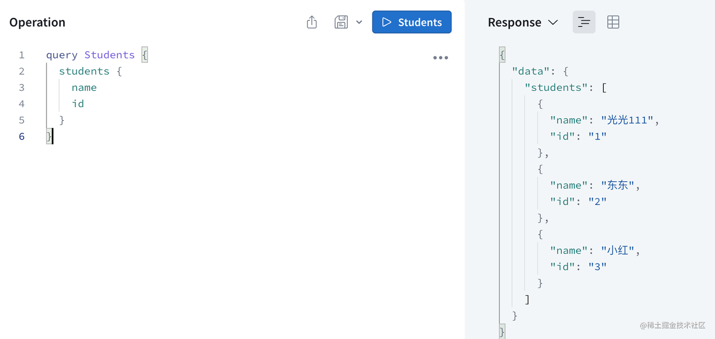The image size is (715, 339).
Task: Click the name field in query
Action: (84, 88)
